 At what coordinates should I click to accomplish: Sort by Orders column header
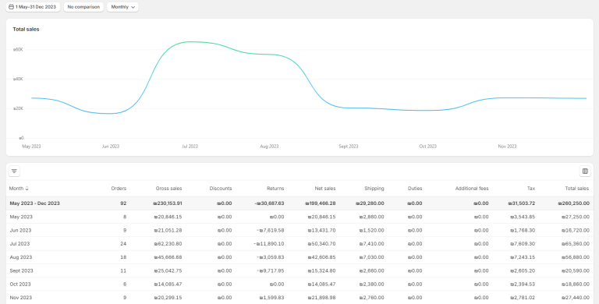pos(119,189)
